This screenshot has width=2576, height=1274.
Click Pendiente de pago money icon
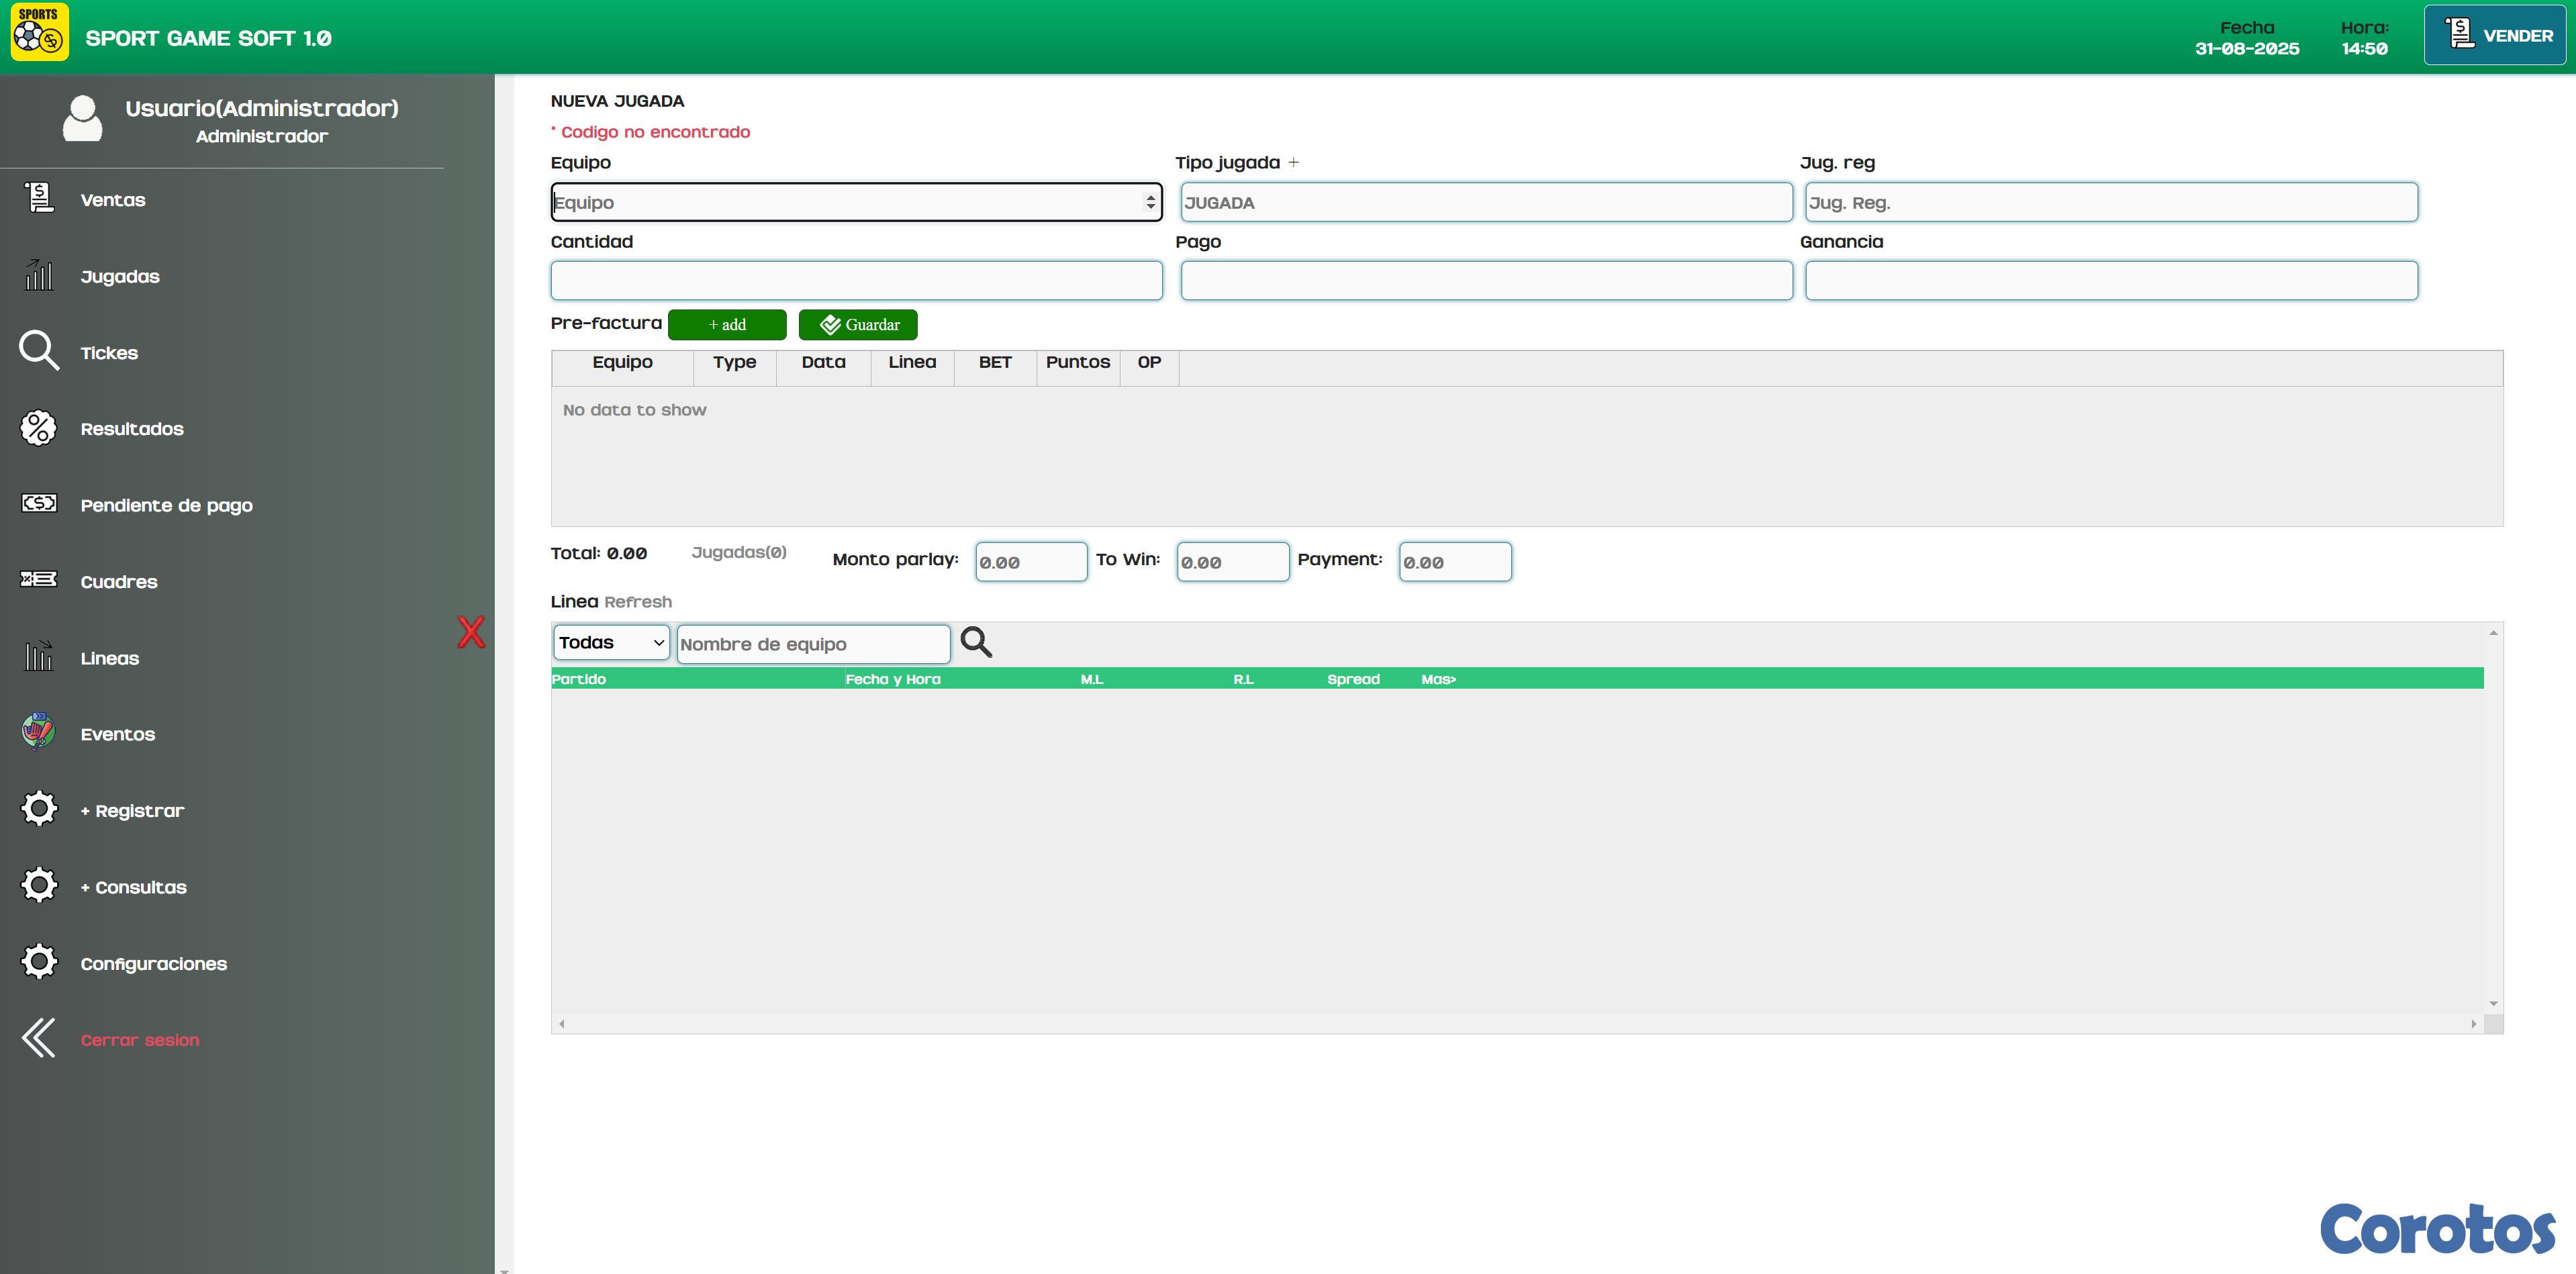click(39, 504)
